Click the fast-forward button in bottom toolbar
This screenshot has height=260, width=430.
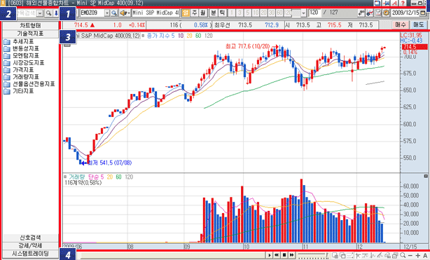[x=291, y=255]
